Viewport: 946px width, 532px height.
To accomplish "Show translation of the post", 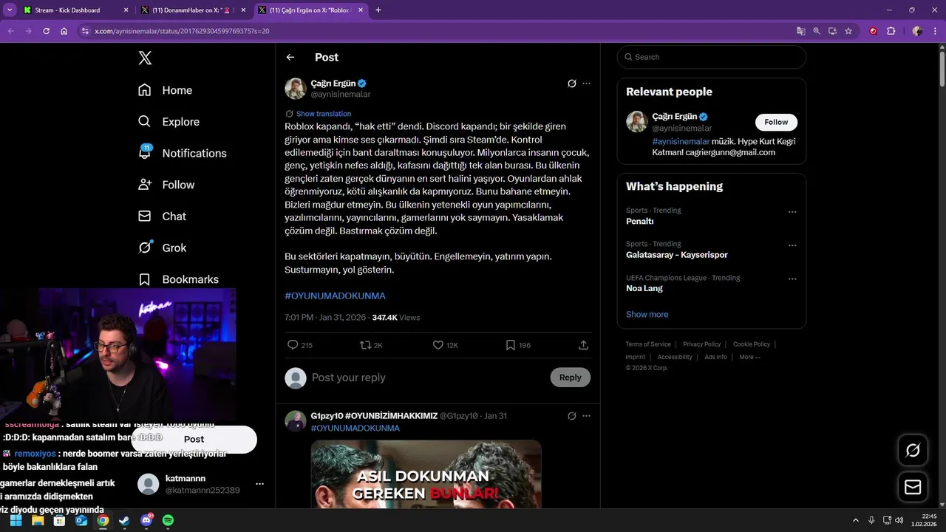I will [x=323, y=114].
